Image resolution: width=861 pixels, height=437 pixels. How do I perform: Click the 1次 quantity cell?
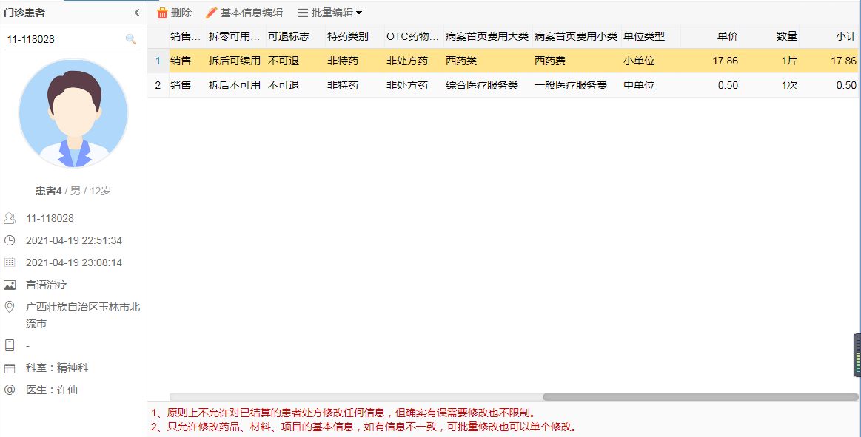[770, 85]
